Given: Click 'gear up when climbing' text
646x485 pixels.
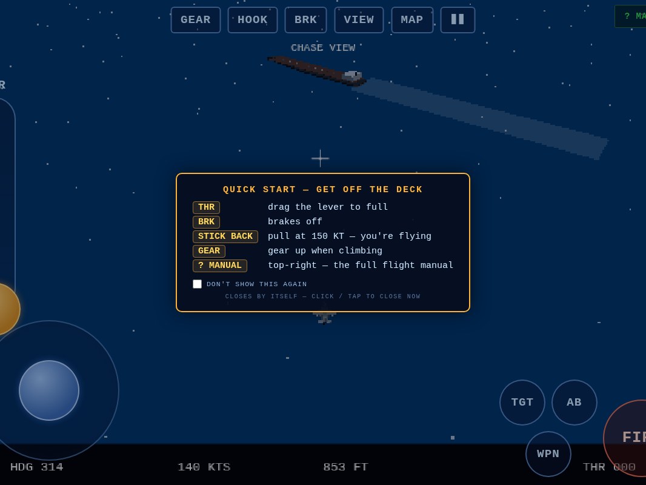Looking at the screenshot, I should click(x=325, y=250).
